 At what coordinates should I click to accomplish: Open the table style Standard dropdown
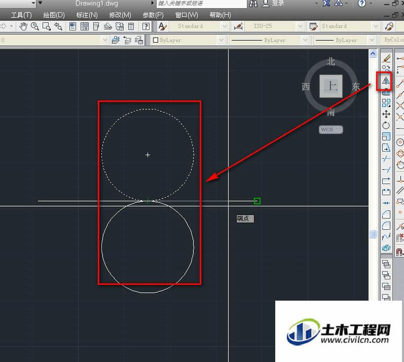click(376, 26)
